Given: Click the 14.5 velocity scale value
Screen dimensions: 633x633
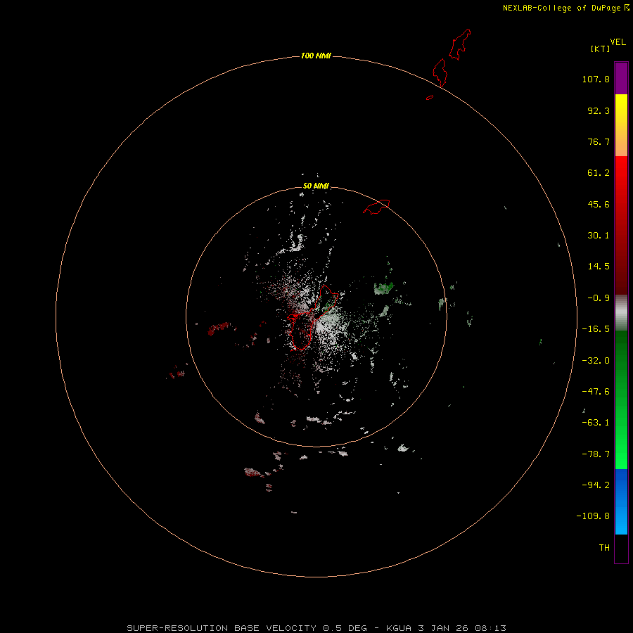Looking at the screenshot, I should click(x=599, y=267).
